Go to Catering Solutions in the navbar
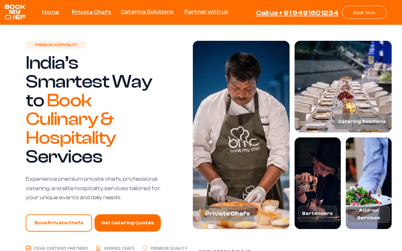402x251 pixels. 147,12
